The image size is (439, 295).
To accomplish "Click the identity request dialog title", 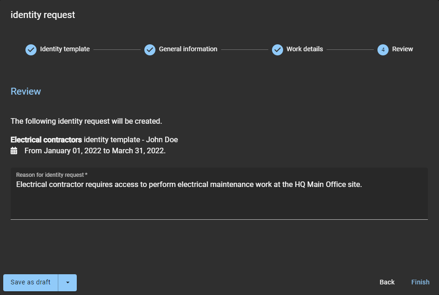I will pyautogui.click(x=43, y=15).
